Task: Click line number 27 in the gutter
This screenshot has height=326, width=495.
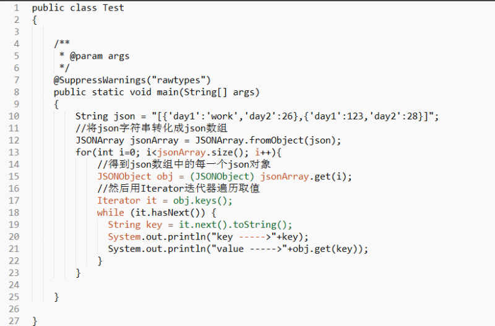Action: point(14,321)
